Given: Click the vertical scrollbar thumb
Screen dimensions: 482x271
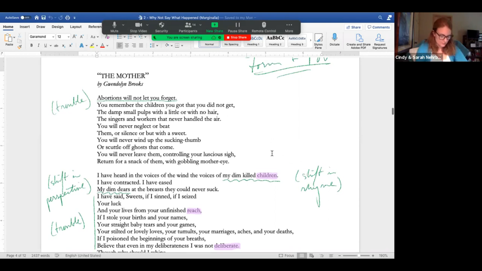Looking at the screenshot, I should pos(392,111).
